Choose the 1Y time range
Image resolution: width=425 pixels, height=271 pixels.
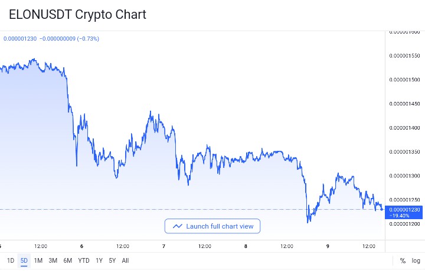point(99,260)
